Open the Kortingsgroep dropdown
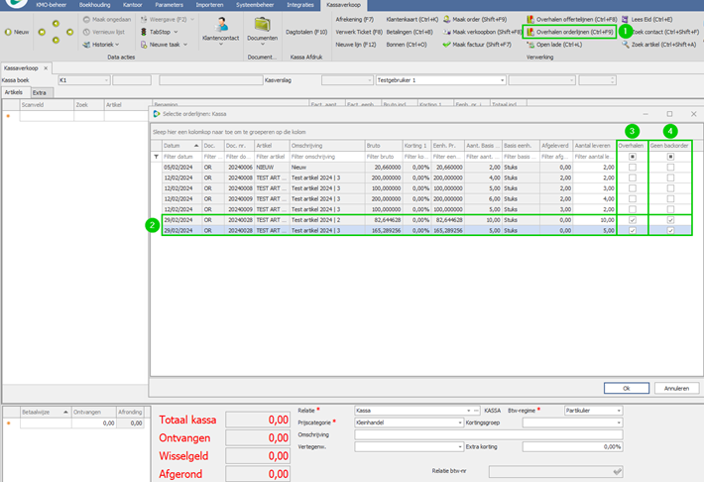This screenshot has width=704, height=482. point(619,422)
